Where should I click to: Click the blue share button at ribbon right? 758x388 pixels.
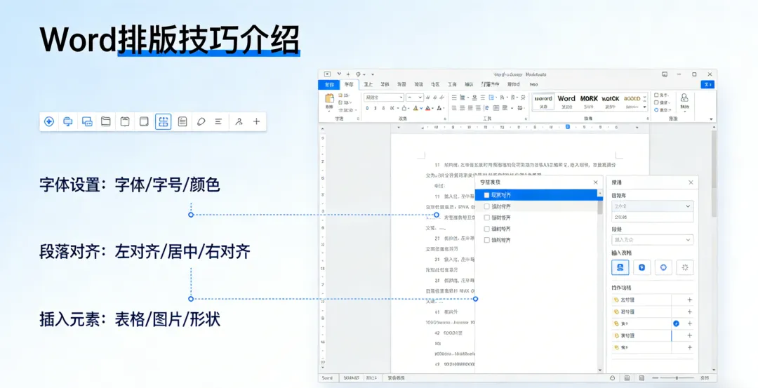(707, 85)
